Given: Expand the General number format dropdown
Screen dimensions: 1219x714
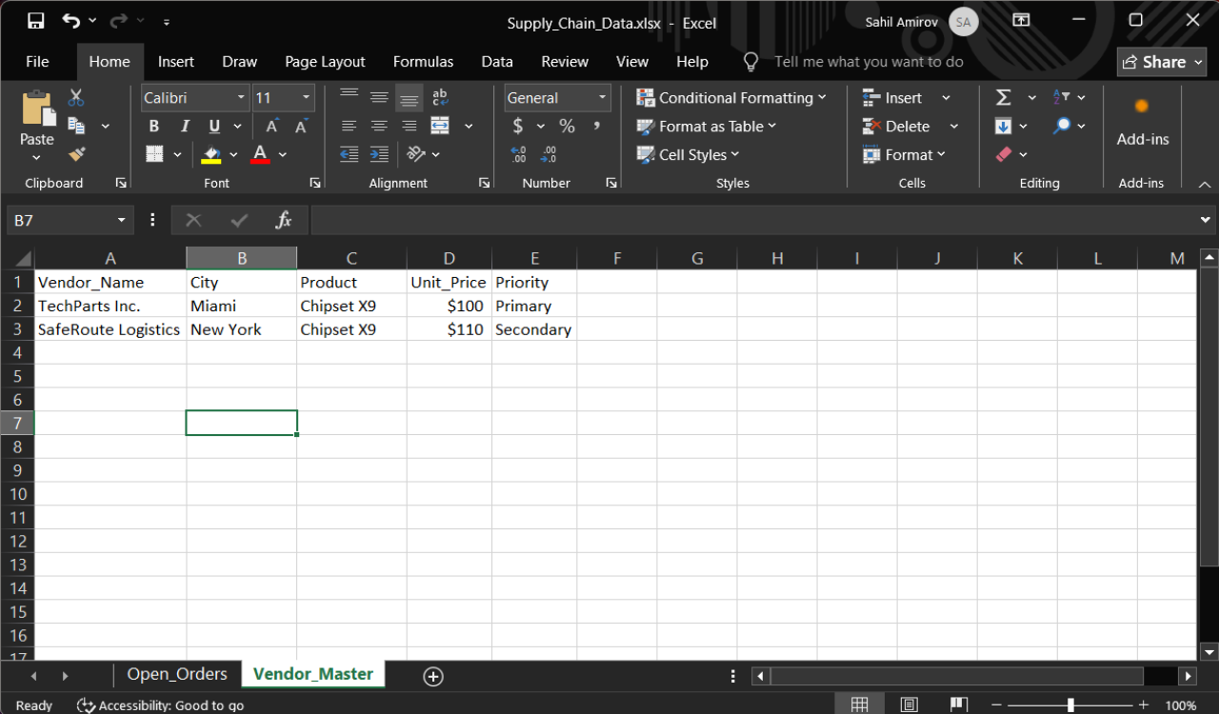Looking at the screenshot, I should pos(602,98).
